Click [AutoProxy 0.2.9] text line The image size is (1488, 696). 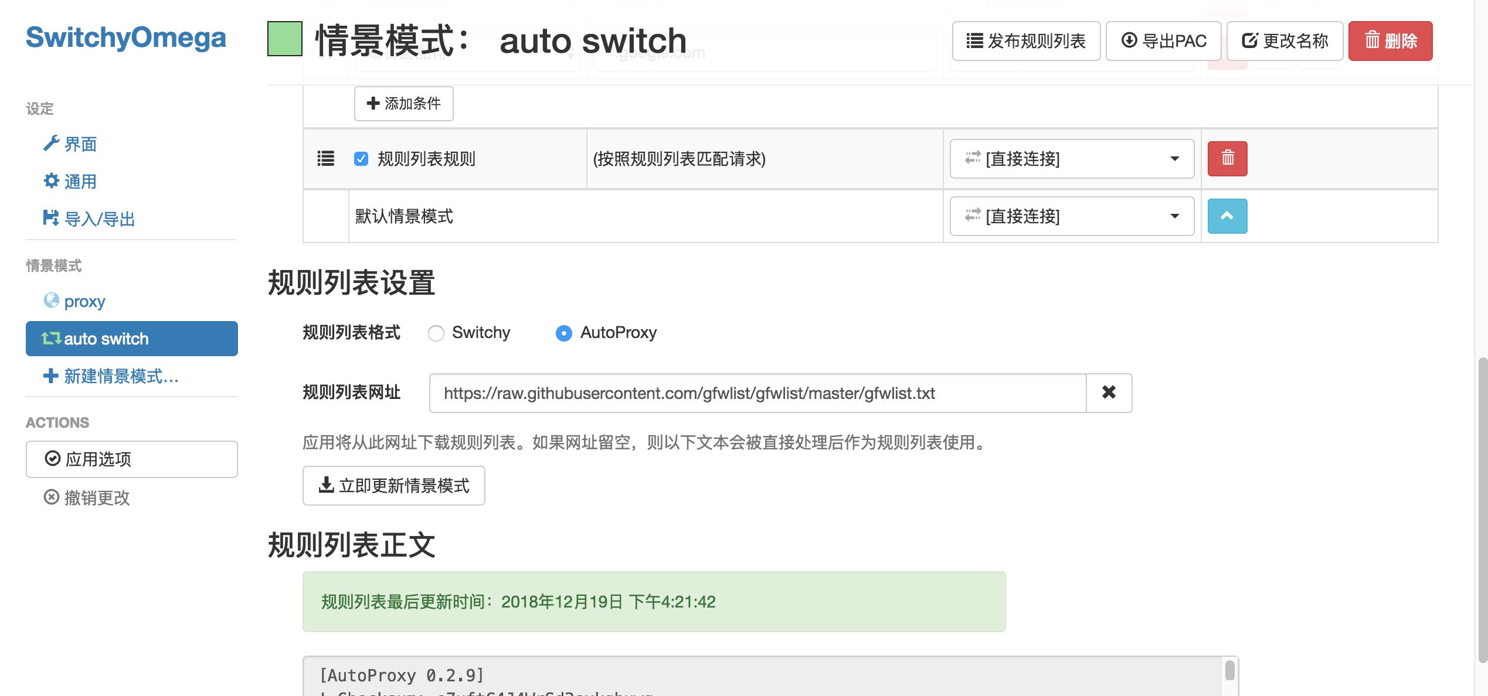pyautogui.click(x=402, y=675)
